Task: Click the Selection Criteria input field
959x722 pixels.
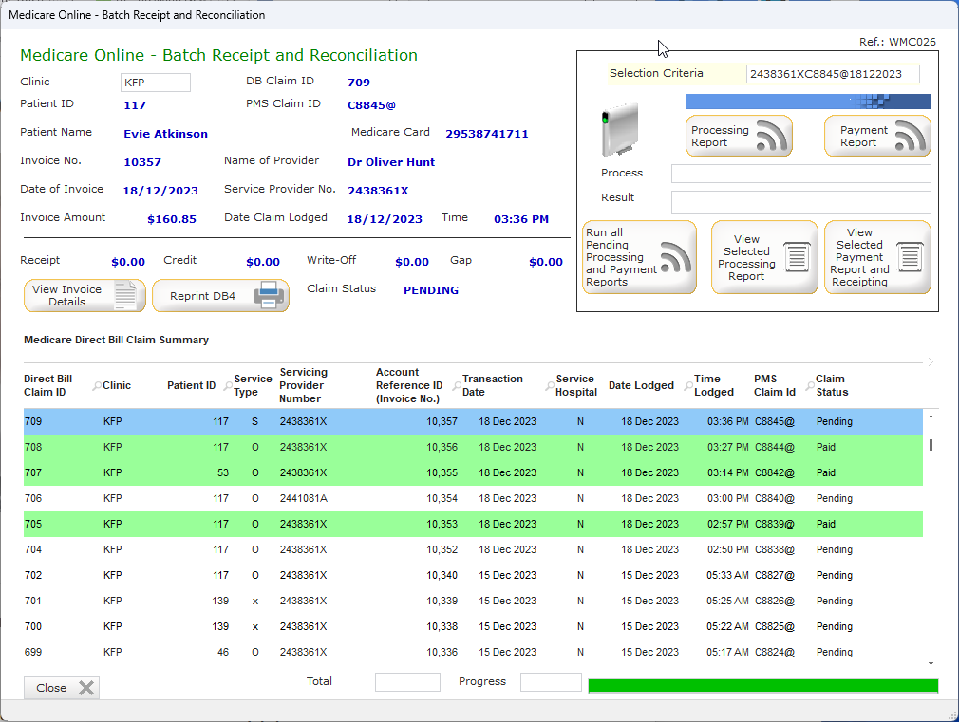Action: click(833, 74)
